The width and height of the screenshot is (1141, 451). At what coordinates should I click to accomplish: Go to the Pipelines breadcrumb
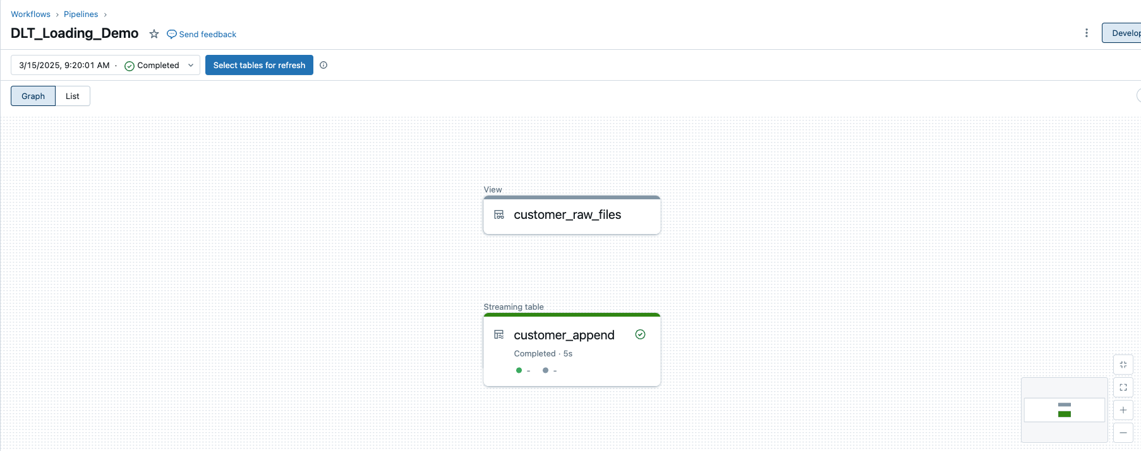coord(81,14)
